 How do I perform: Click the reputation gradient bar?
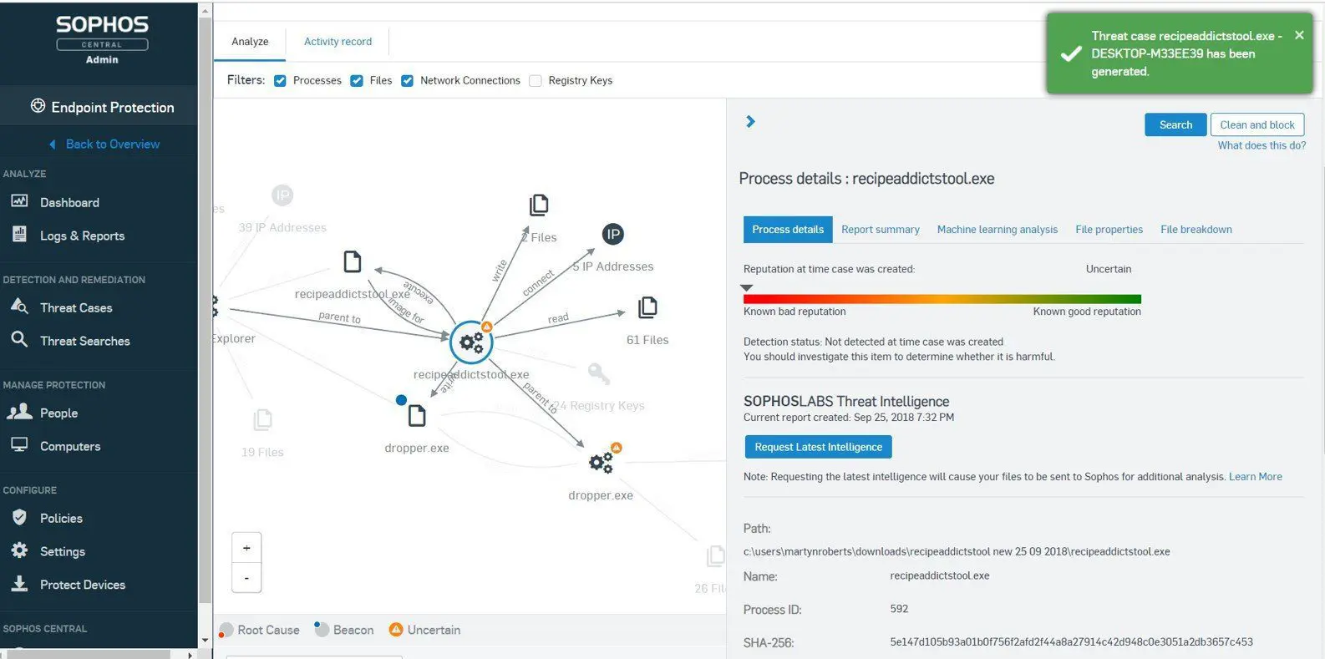pos(942,299)
